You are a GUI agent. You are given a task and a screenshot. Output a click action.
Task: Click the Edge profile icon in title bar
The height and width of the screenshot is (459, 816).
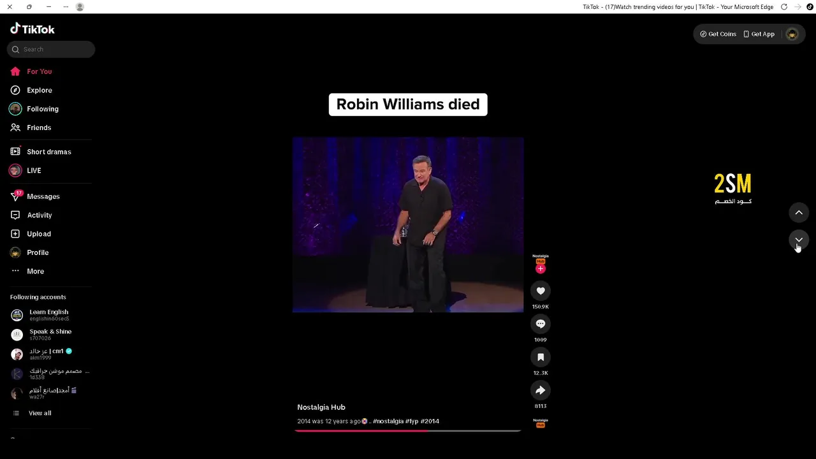80,7
